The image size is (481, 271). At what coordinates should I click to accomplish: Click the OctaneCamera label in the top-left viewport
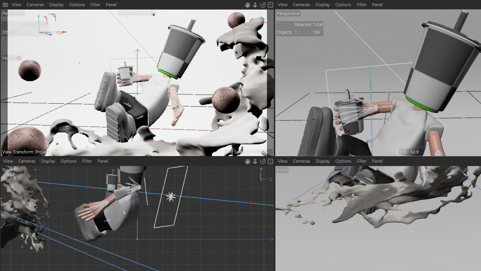pyautogui.click(x=133, y=14)
